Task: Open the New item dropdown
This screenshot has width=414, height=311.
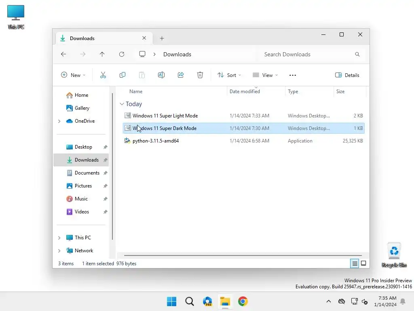Action: click(x=73, y=75)
